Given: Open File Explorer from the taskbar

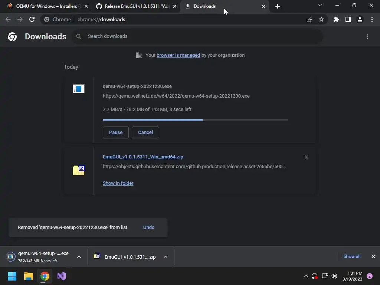Looking at the screenshot, I should point(28,276).
